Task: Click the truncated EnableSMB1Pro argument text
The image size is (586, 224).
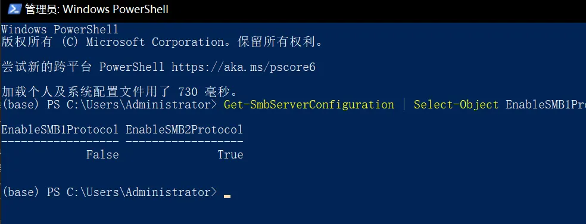Action: coord(546,105)
